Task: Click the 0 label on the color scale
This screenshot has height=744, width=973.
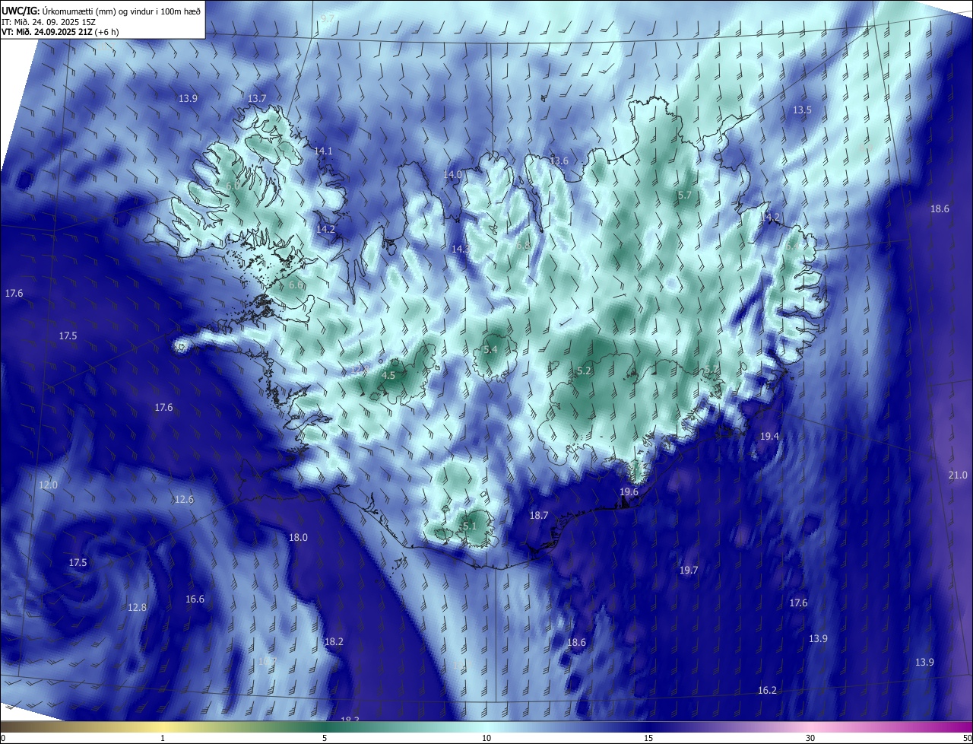Action: (3, 739)
